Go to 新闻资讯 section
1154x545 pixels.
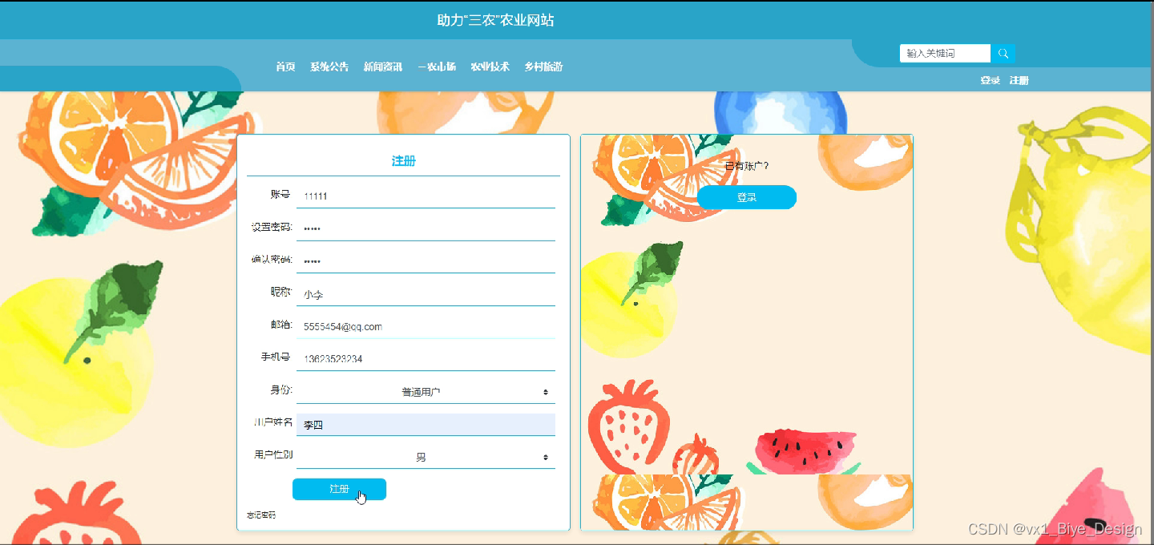[x=383, y=67]
